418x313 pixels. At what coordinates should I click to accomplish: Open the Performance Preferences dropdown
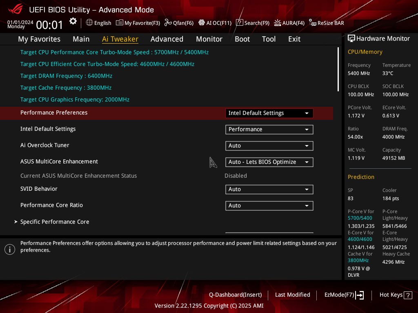tap(269, 113)
